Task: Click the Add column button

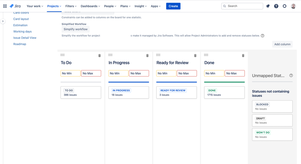Action: [282, 44]
